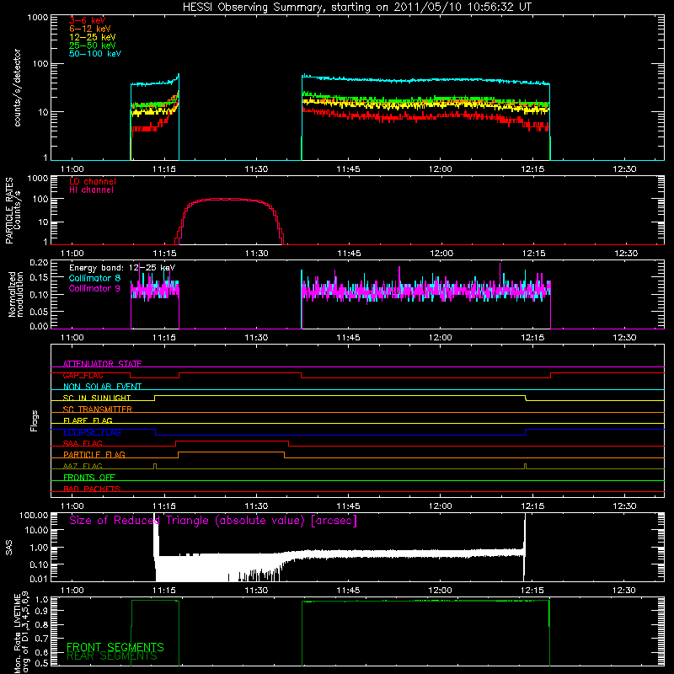Image resolution: width=674 pixels, height=674 pixels.
Task: Select the orange 6-12 keV legend label
Action: tap(90, 29)
